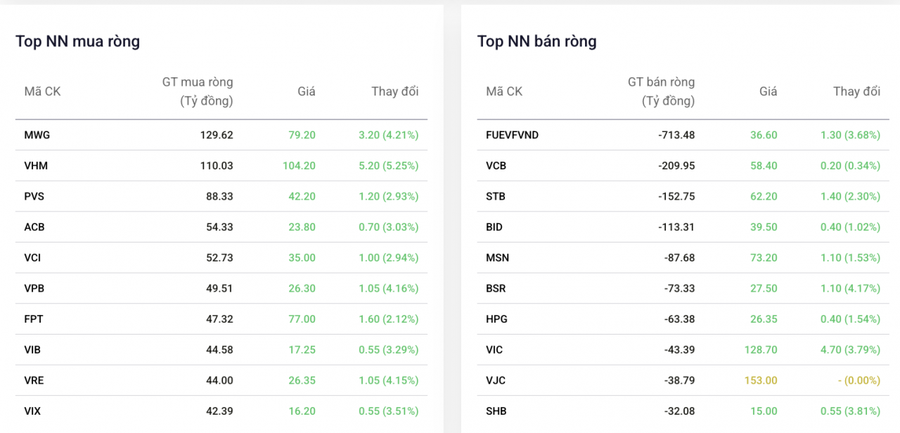Screen dimensions: 900x433
Task: Click the VJC ticker symbol
Action: click(x=496, y=380)
